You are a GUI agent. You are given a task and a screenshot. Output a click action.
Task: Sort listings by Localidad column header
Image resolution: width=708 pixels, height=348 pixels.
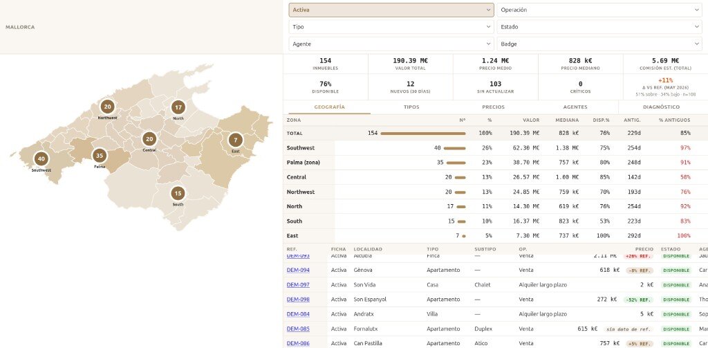point(368,249)
